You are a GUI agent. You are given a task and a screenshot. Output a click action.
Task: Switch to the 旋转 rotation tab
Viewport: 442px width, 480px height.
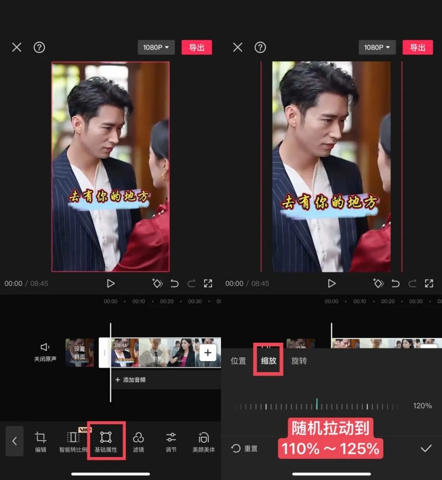[x=299, y=361]
